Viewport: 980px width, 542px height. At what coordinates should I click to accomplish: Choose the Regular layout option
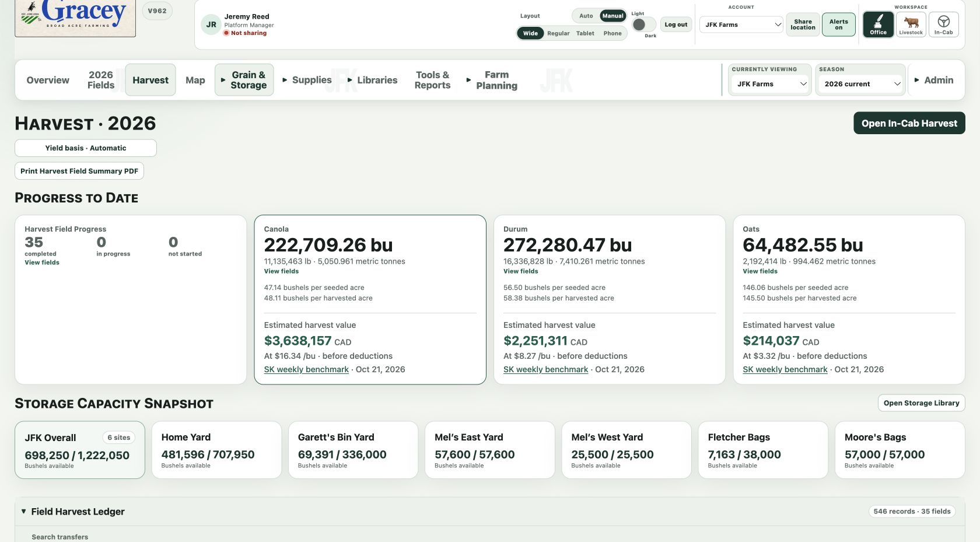pyautogui.click(x=558, y=33)
